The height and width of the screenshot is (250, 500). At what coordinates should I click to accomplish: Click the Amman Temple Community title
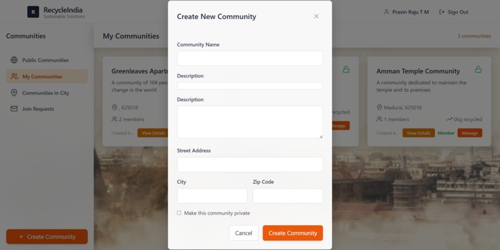coord(418,71)
